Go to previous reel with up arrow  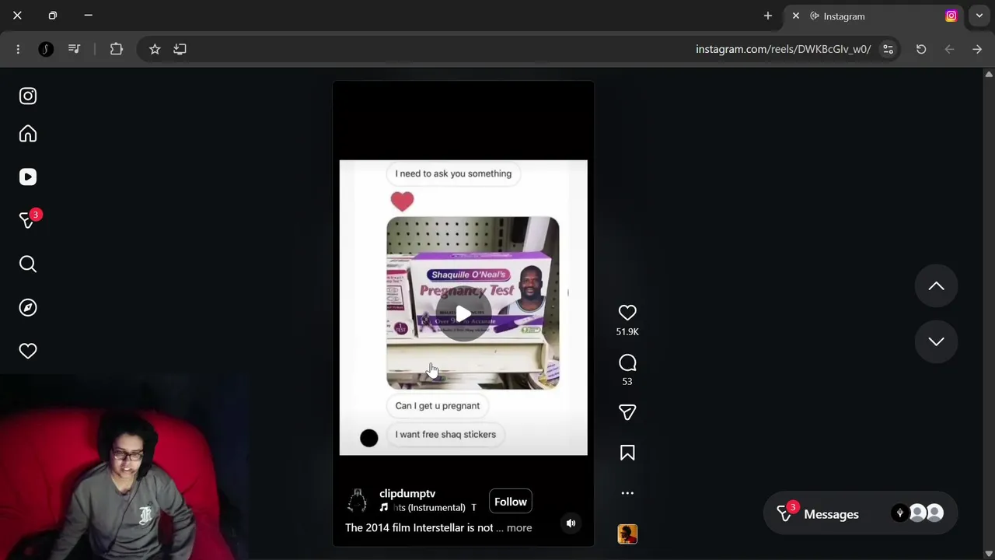[x=936, y=286]
